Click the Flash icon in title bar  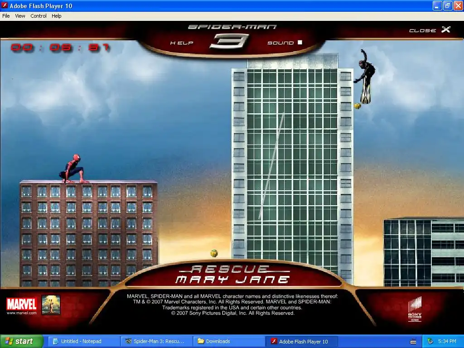pyautogui.click(x=5, y=5)
